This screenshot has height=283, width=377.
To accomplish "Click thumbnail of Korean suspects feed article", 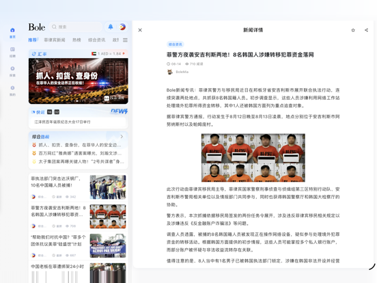I will [x=108, y=216].
